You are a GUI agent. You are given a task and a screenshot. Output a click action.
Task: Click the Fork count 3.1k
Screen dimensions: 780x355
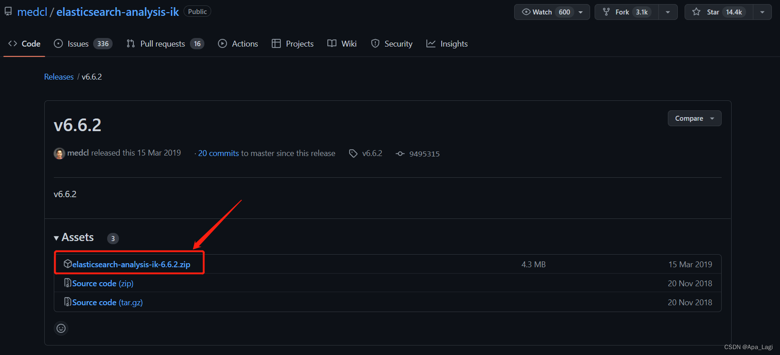pos(642,12)
